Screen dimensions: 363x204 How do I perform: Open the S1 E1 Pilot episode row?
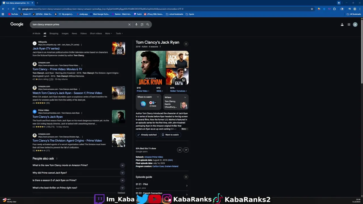point(162,186)
